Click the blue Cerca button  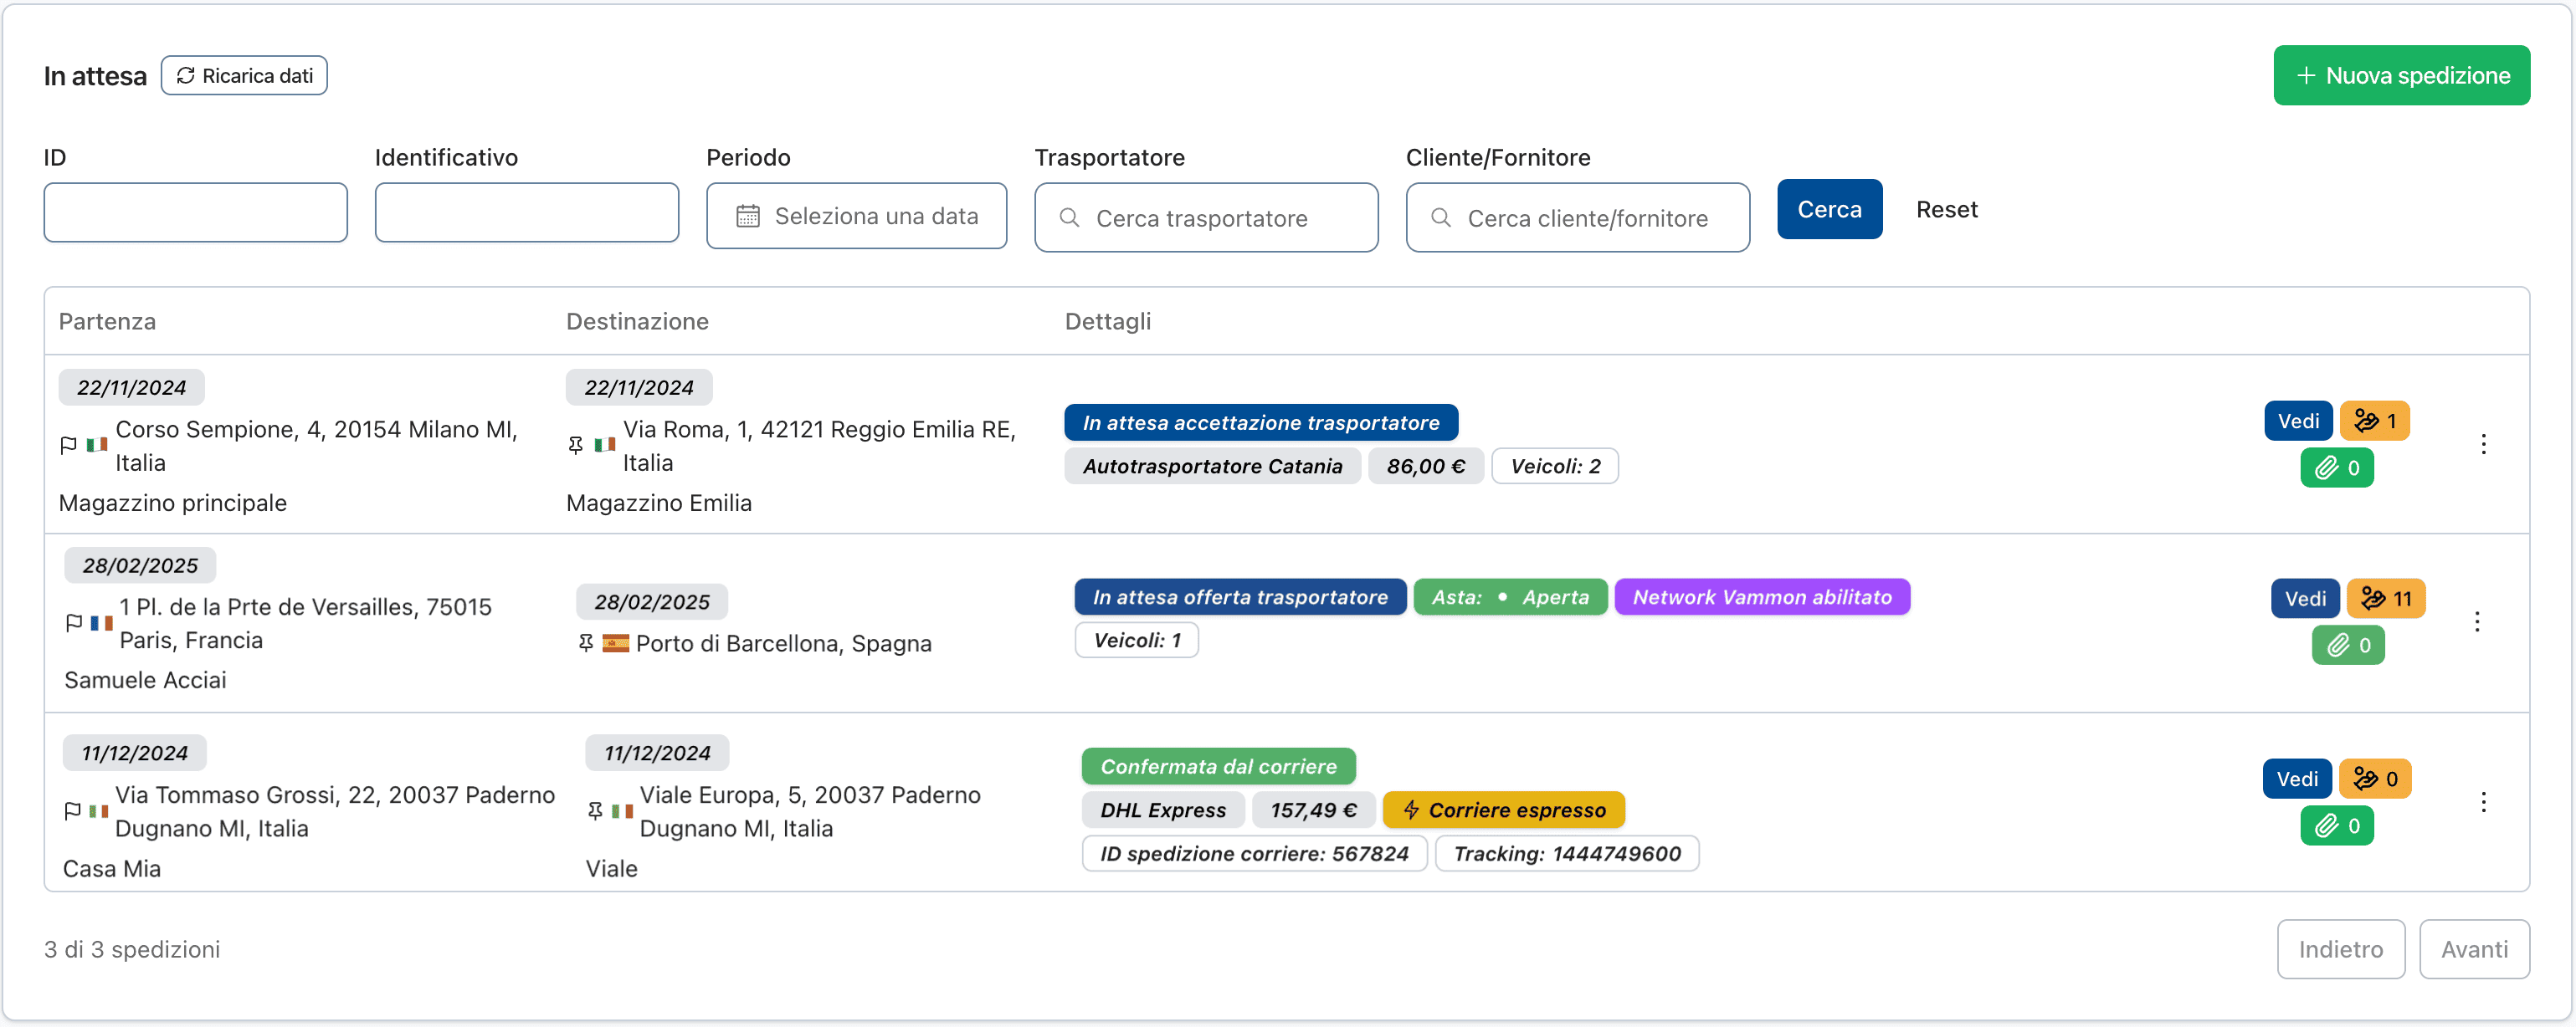1829,210
